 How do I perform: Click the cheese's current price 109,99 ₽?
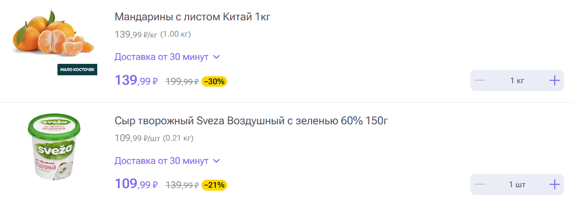[x=136, y=185]
